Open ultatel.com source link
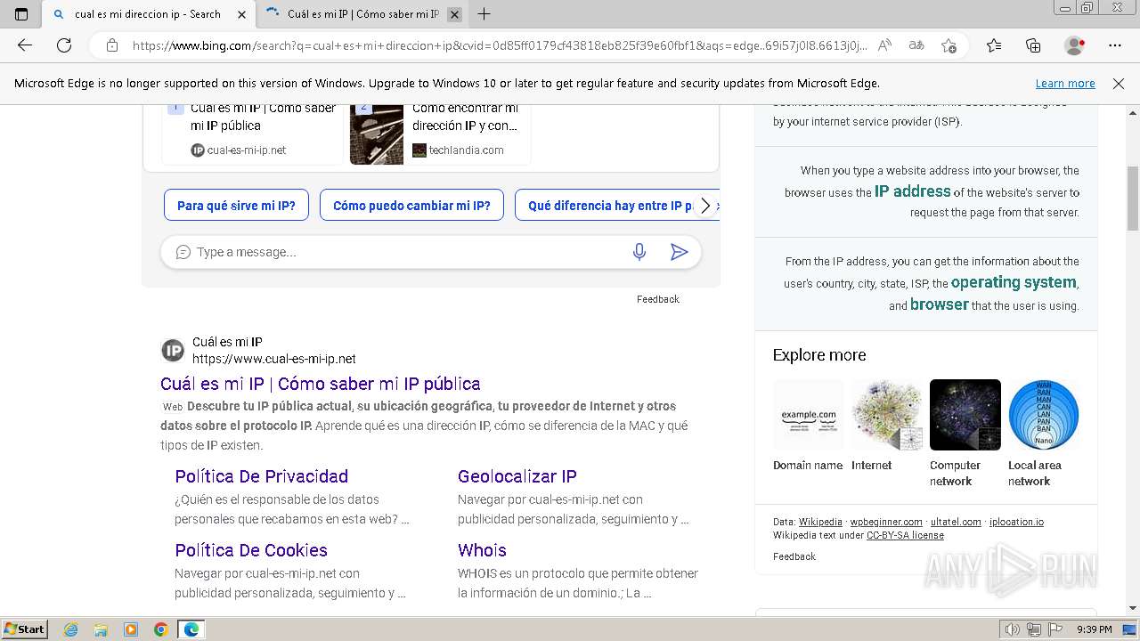 pos(956,522)
